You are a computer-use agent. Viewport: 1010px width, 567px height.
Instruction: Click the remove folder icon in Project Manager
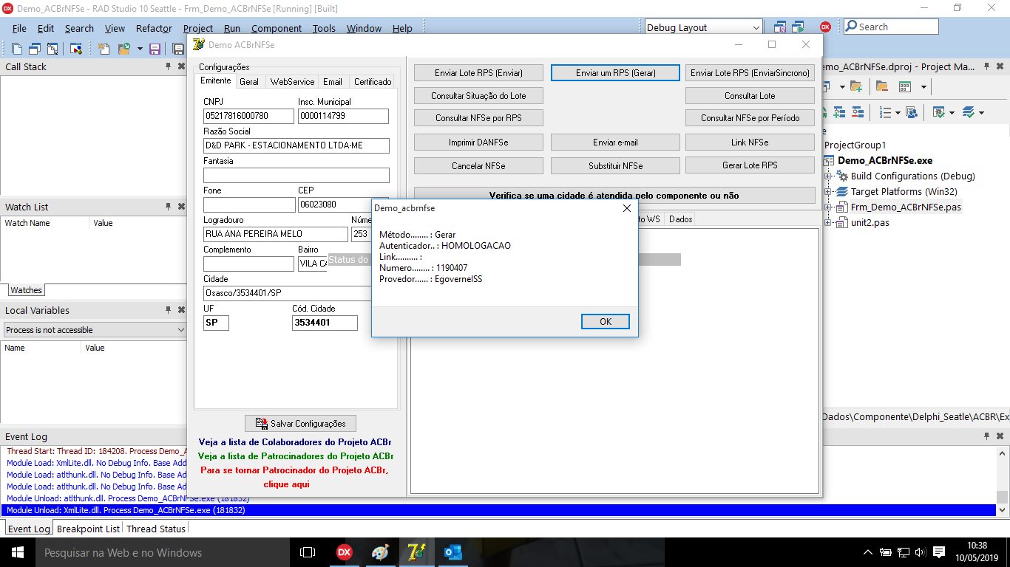tap(882, 87)
